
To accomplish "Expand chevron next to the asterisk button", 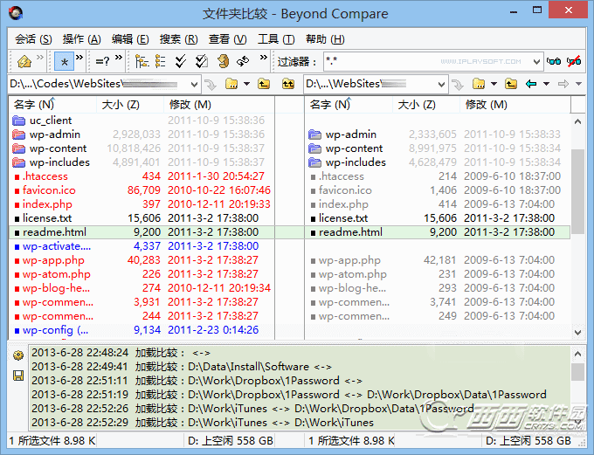I will tap(79, 58).
